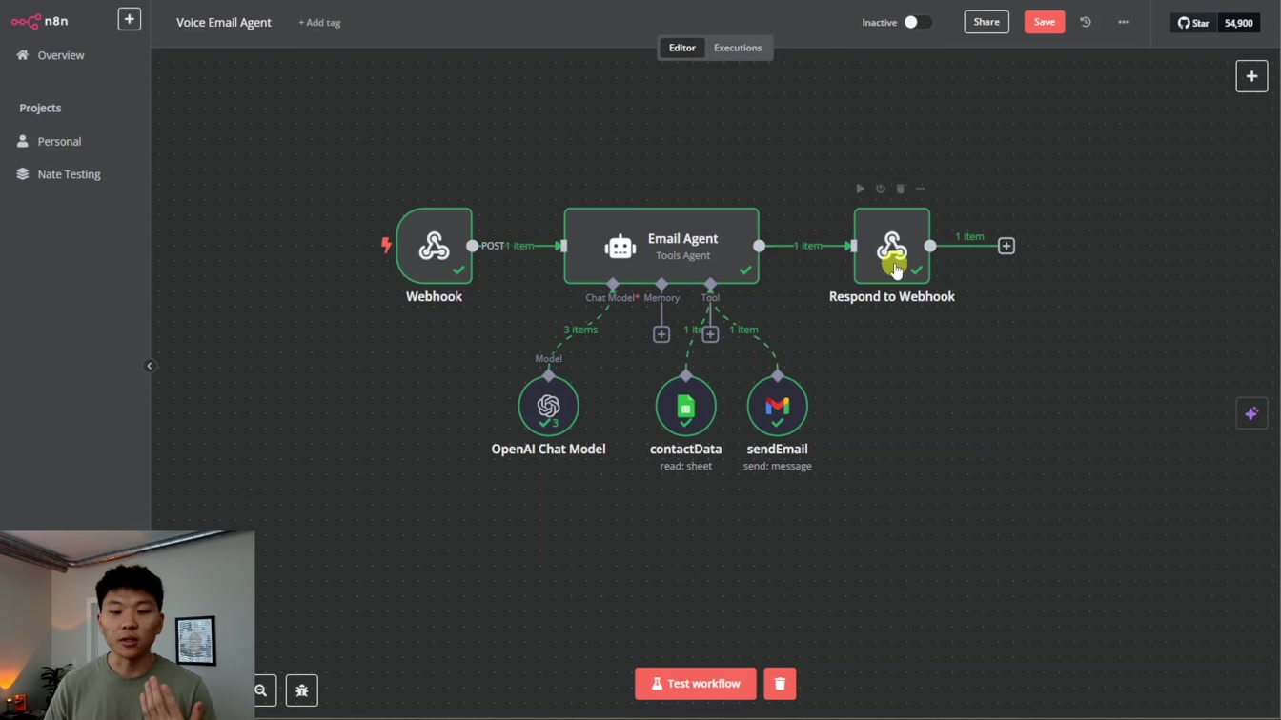
Task: Open the Email Agent node
Action: 661,246
